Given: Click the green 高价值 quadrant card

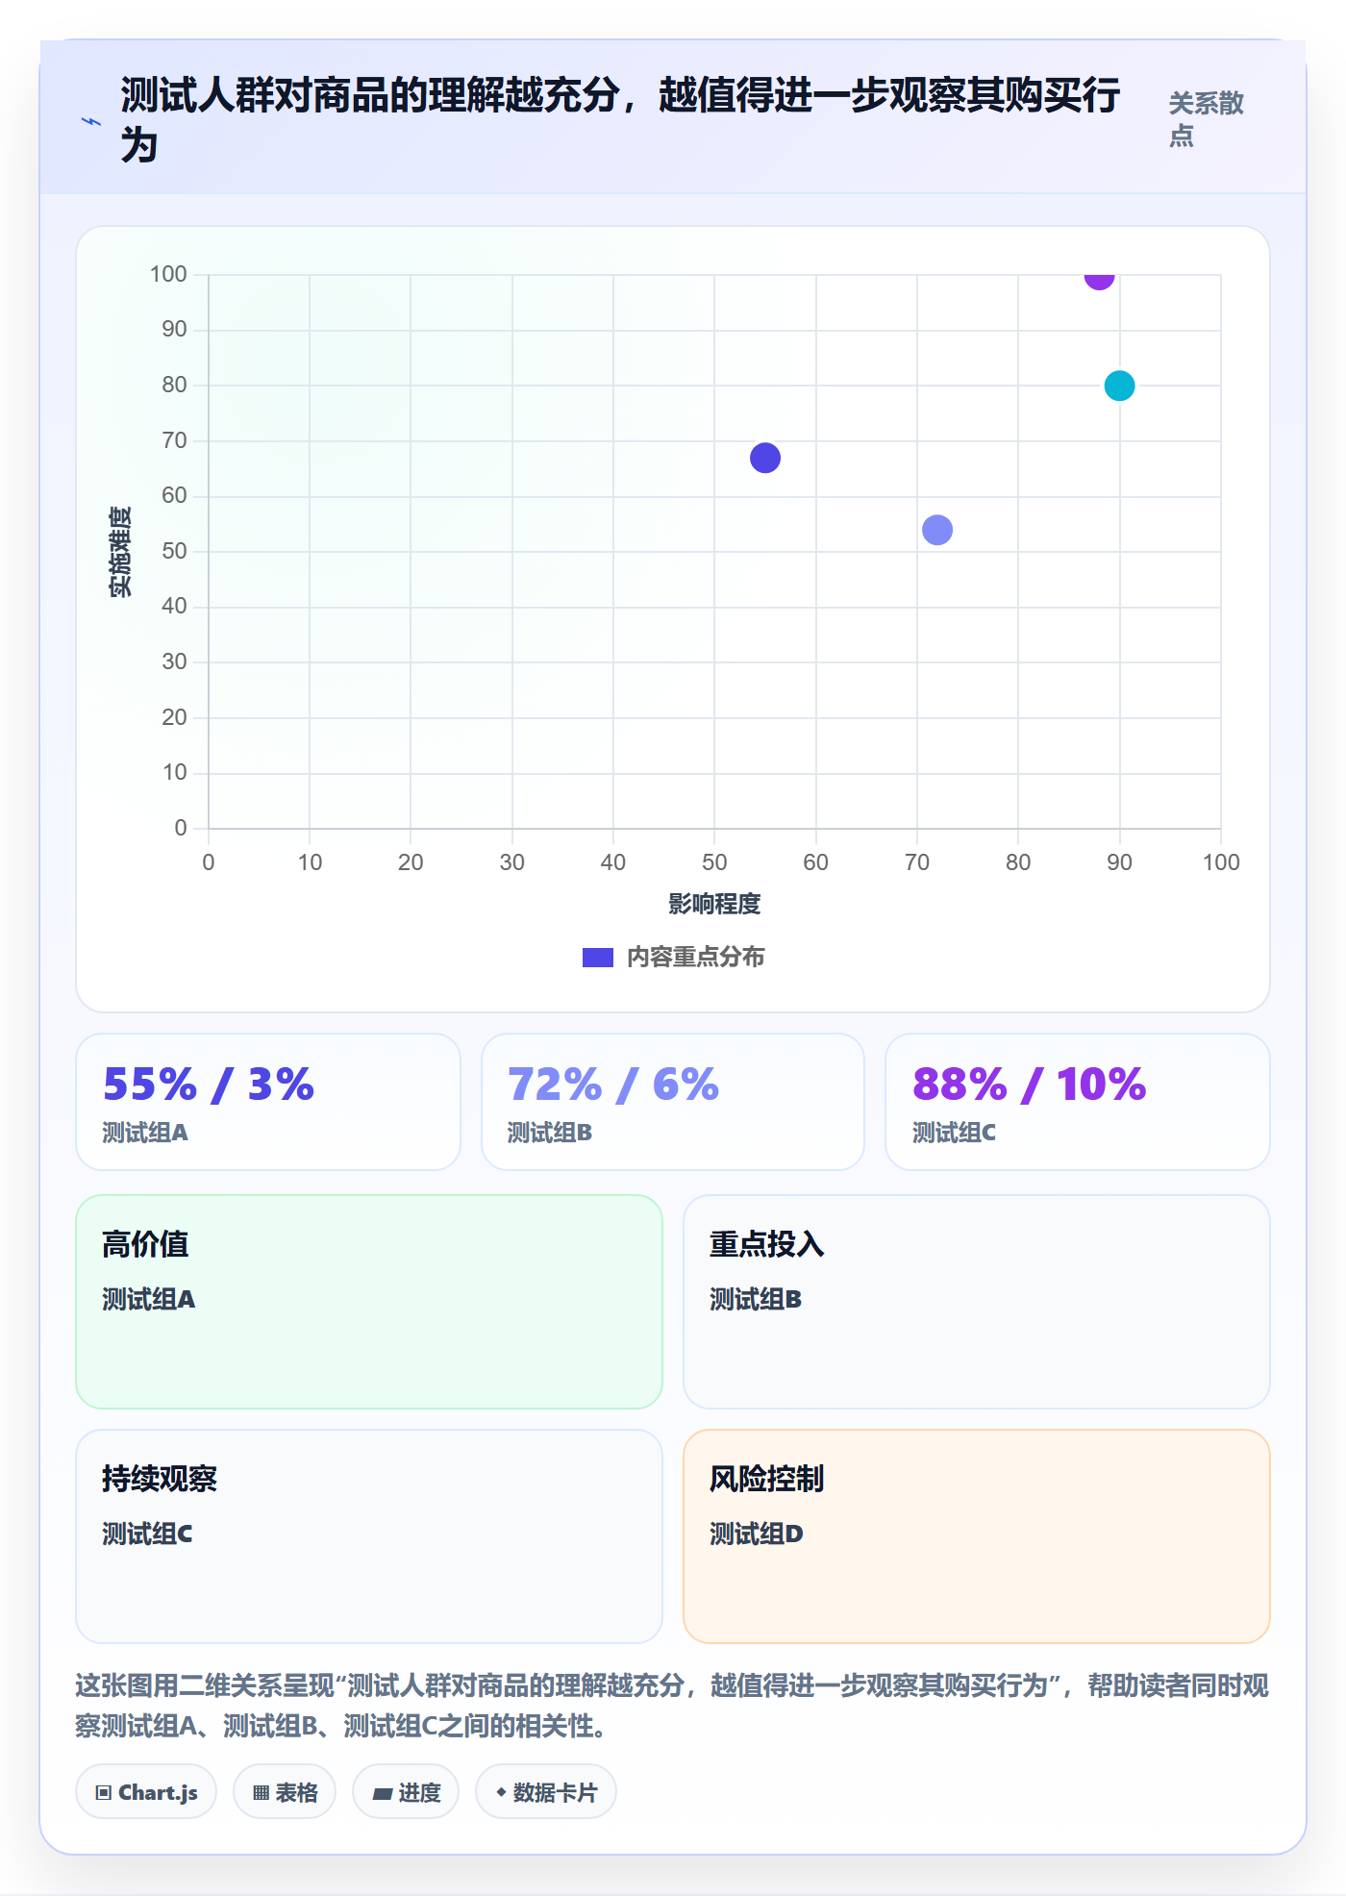Looking at the screenshot, I should click(369, 1302).
